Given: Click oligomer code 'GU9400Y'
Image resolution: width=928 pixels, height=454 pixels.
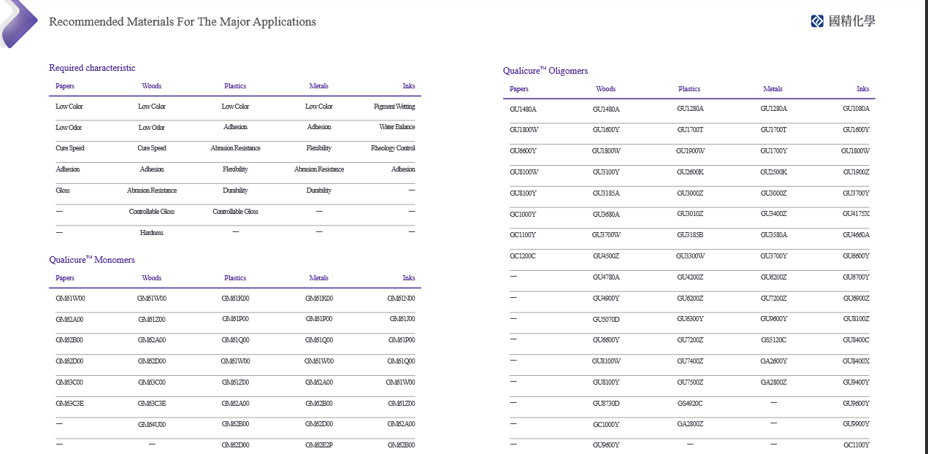Looking at the screenshot, I should pyautogui.click(x=856, y=383).
